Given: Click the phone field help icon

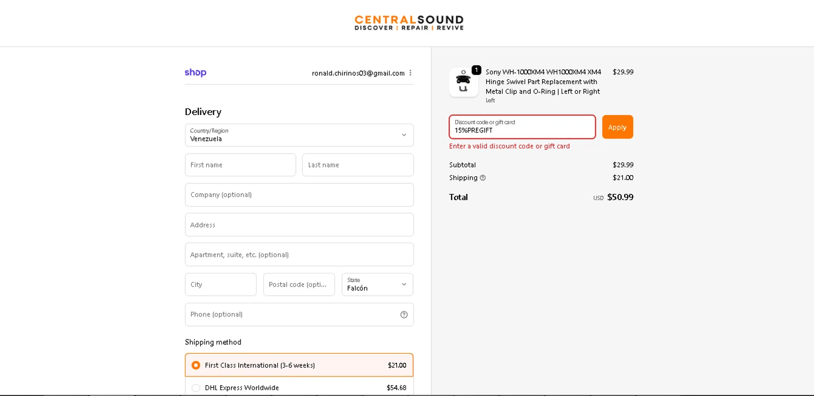Looking at the screenshot, I should click(x=404, y=315).
